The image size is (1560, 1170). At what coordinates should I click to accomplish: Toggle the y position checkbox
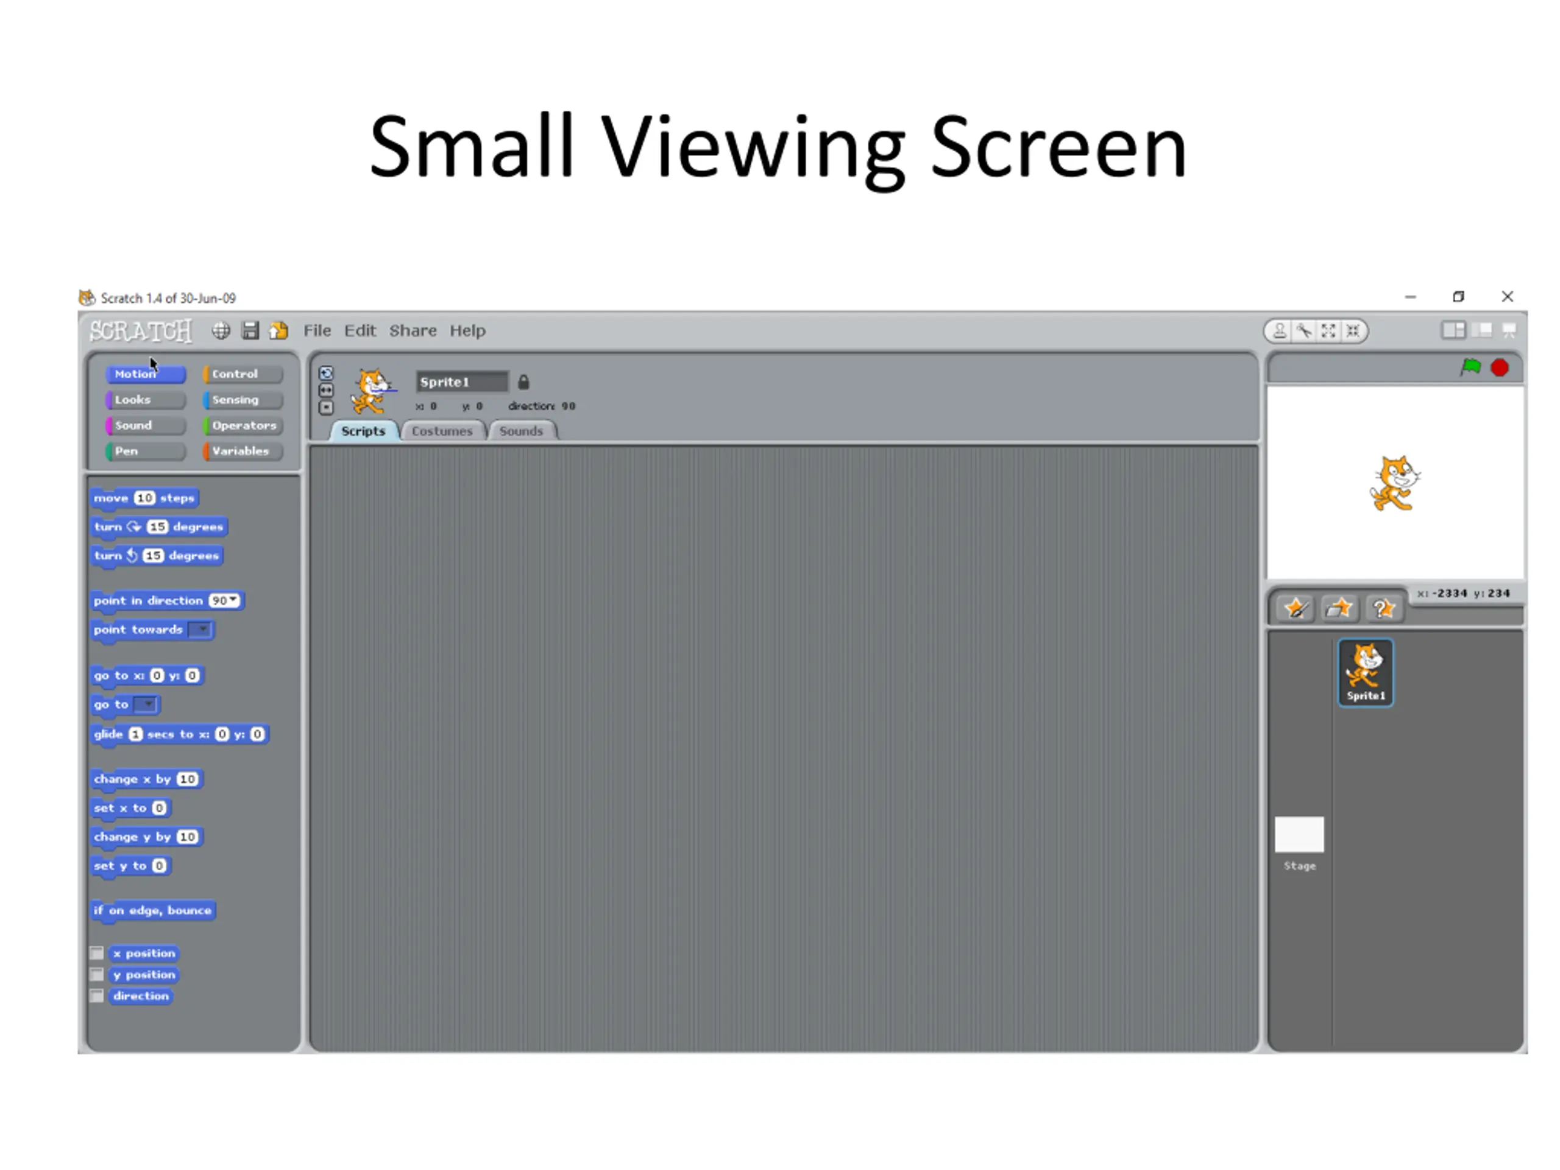(97, 974)
